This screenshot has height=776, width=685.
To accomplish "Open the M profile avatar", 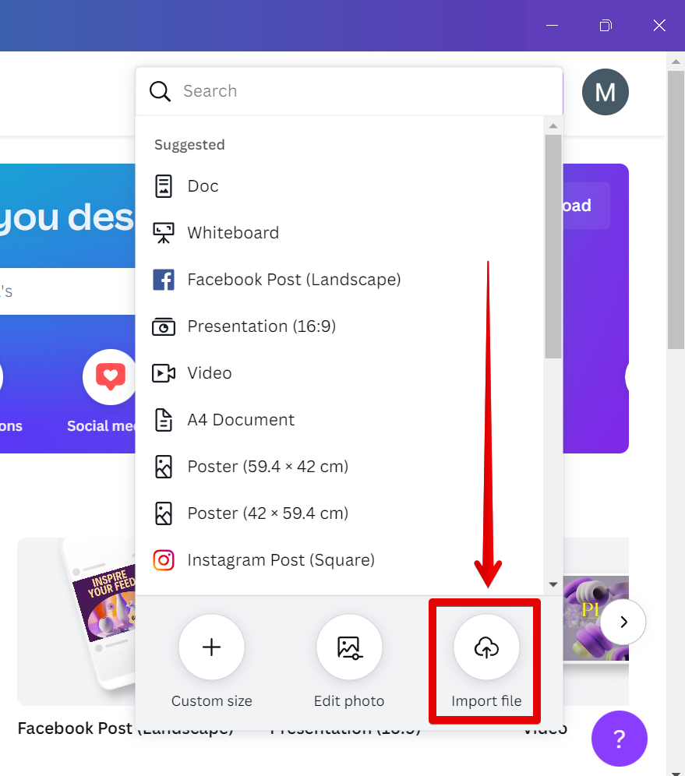I will click(x=606, y=92).
